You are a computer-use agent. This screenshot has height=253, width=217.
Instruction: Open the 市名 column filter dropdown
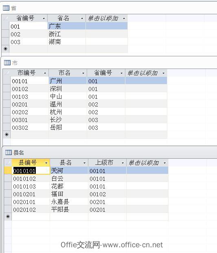click(x=83, y=73)
